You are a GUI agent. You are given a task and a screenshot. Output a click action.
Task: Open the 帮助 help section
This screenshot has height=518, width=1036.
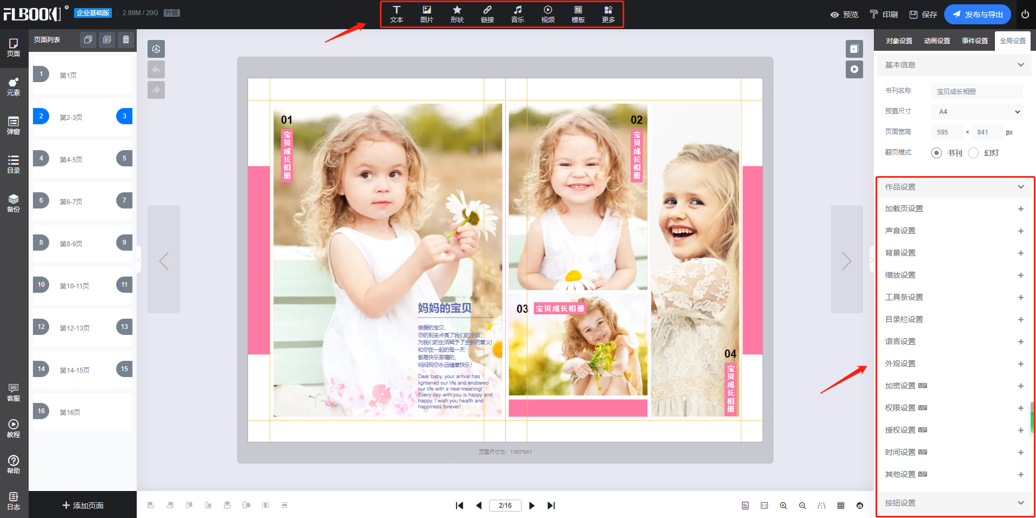tap(14, 465)
